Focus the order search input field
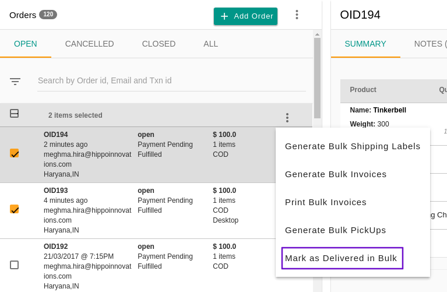Screen dimensions: 447x292 pyautogui.click(x=171, y=80)
